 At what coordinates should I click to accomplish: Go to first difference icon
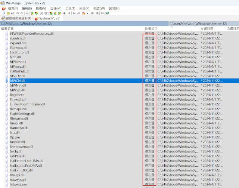pyautogui.click(x=51, y=13)
